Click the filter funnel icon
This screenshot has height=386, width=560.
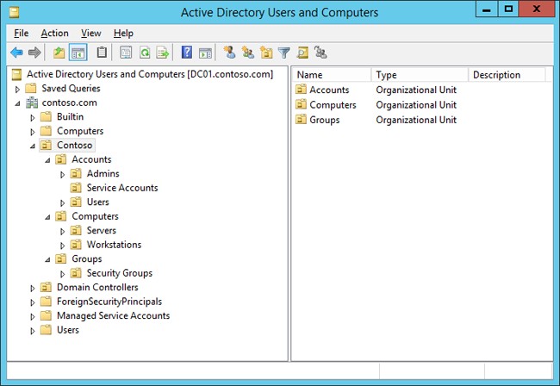(x=284, y=53)
